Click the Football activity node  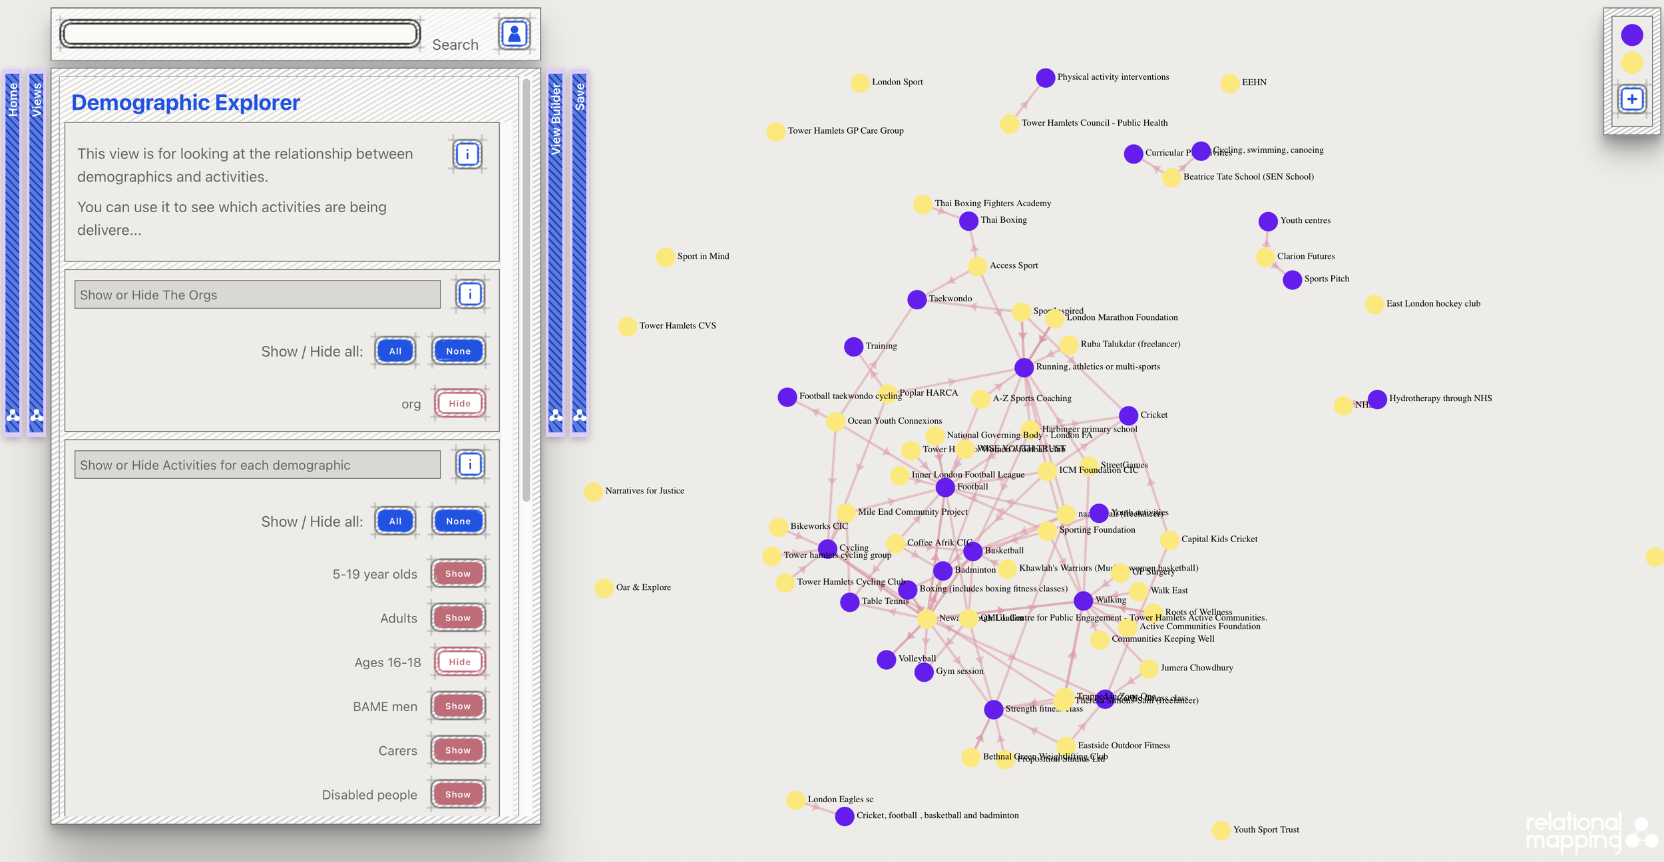tap(945, 488)
